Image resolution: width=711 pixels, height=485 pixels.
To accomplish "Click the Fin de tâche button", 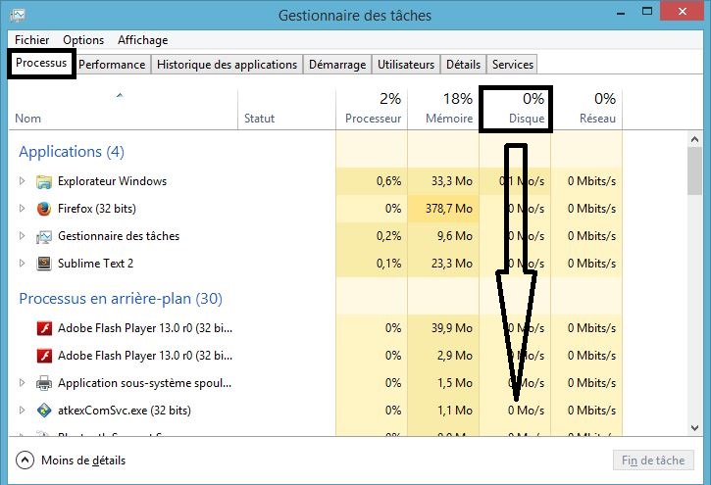I will pyautogui.click(x=653, y=461).
